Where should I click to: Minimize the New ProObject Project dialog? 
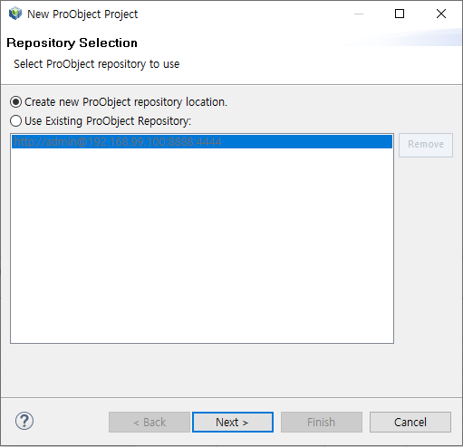coord(359,14)
